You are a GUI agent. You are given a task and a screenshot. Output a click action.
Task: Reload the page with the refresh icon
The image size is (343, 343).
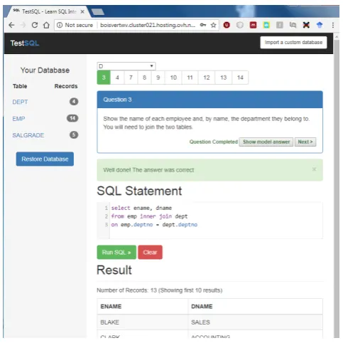pos(35,25)
